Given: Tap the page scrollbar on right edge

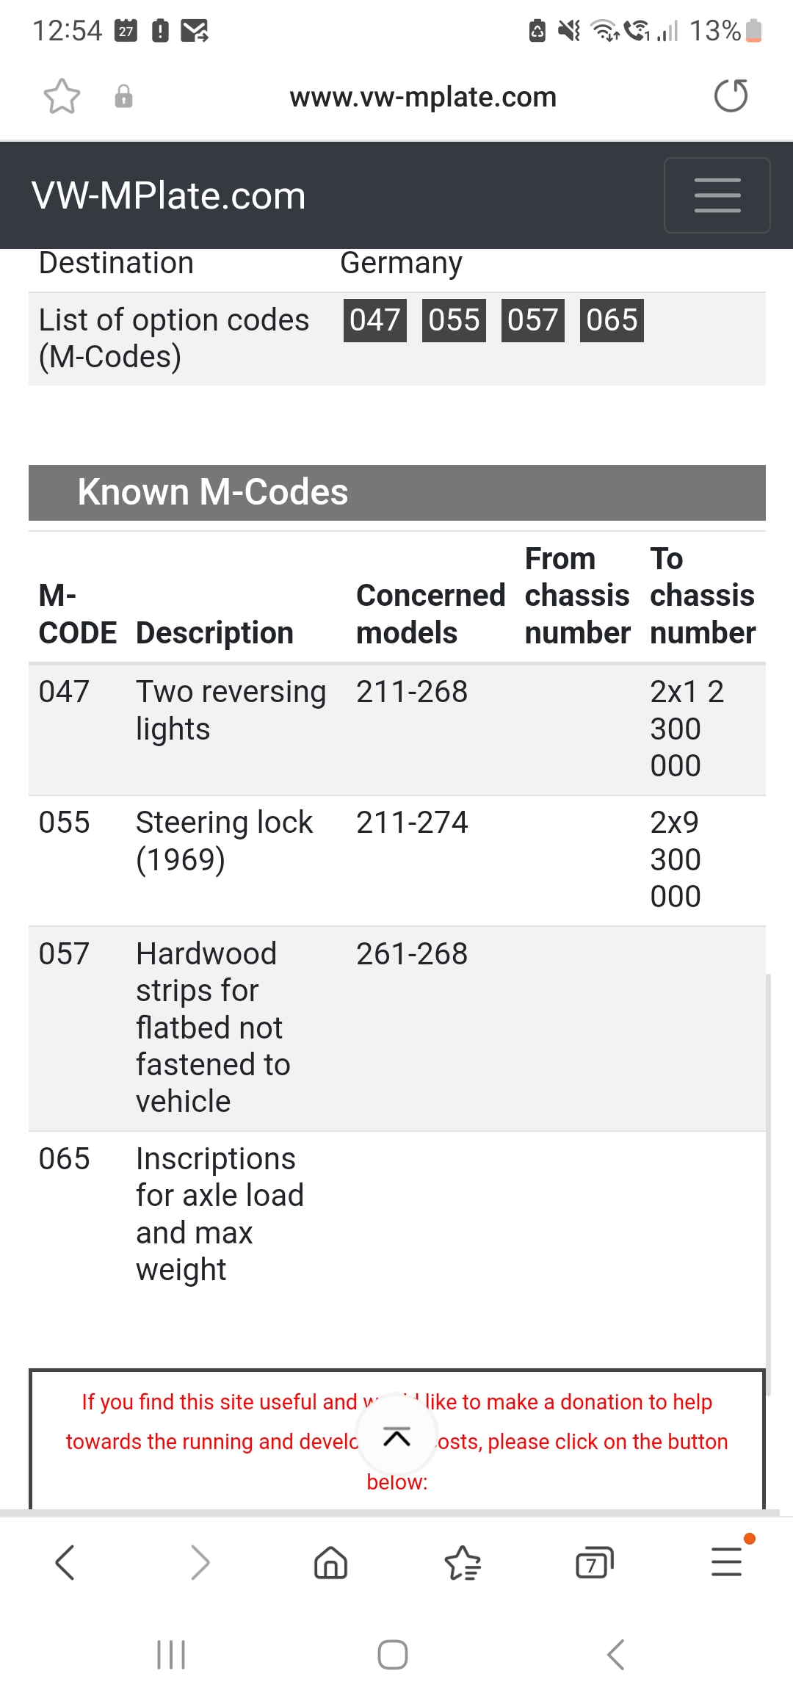Looking at the screenshot, I should coord(768,1182).
